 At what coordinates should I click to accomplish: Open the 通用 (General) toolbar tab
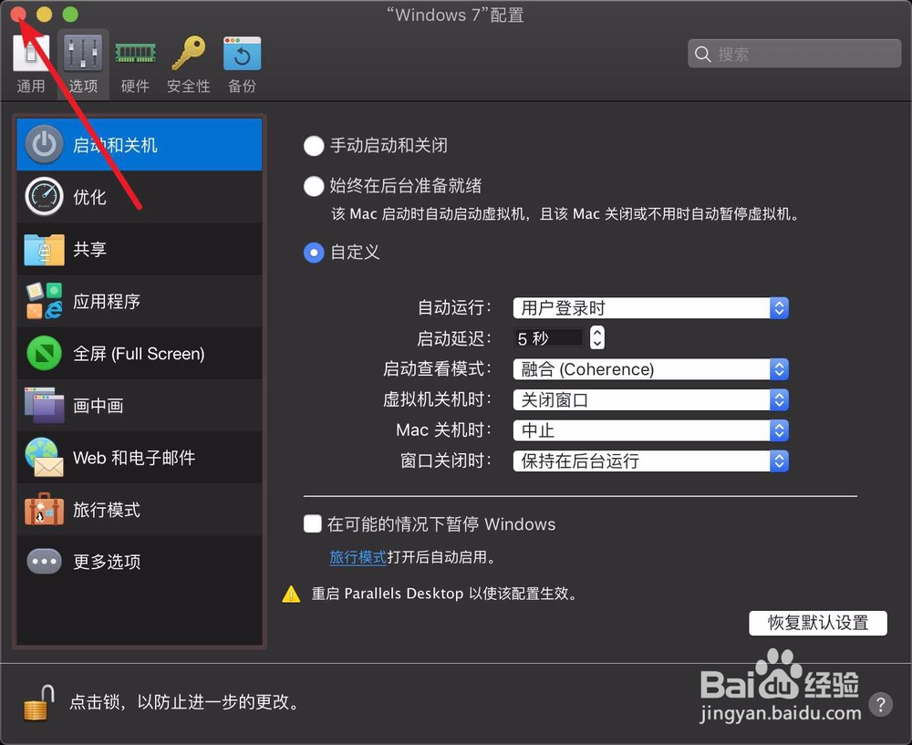click(x=31, y=65)
